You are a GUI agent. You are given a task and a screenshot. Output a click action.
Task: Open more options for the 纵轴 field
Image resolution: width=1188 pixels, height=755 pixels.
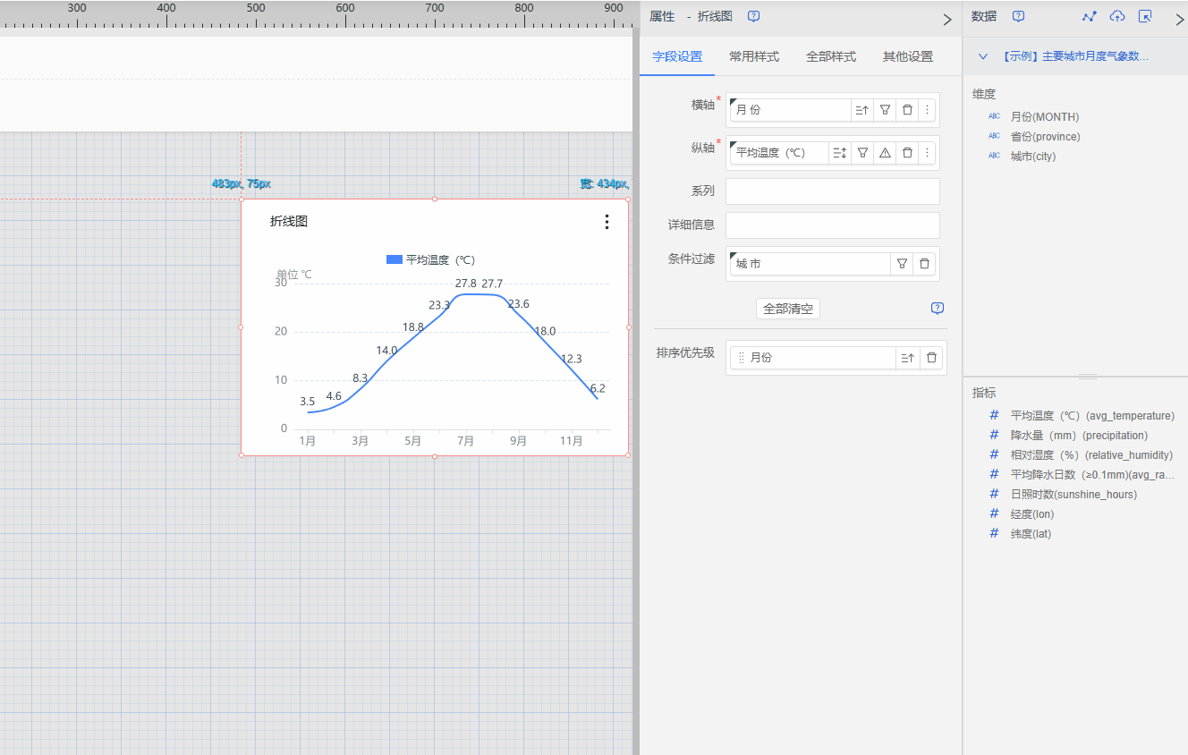tap(927, 153)
